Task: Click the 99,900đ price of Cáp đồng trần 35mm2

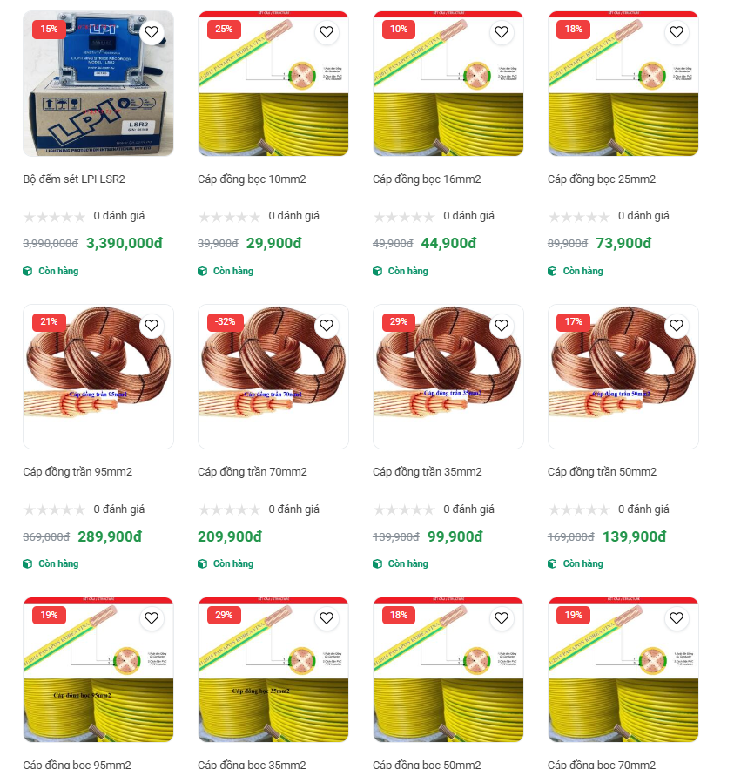Action: pos(455,536)
